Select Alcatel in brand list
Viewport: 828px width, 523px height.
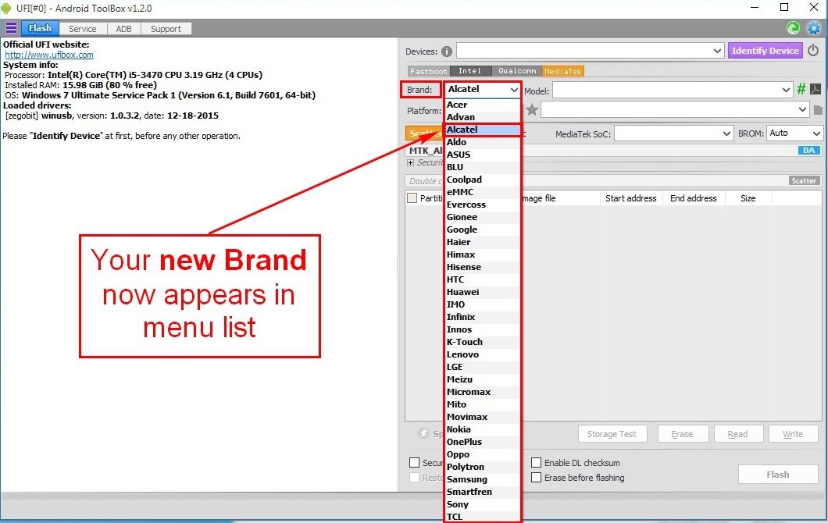click(483, 130)
